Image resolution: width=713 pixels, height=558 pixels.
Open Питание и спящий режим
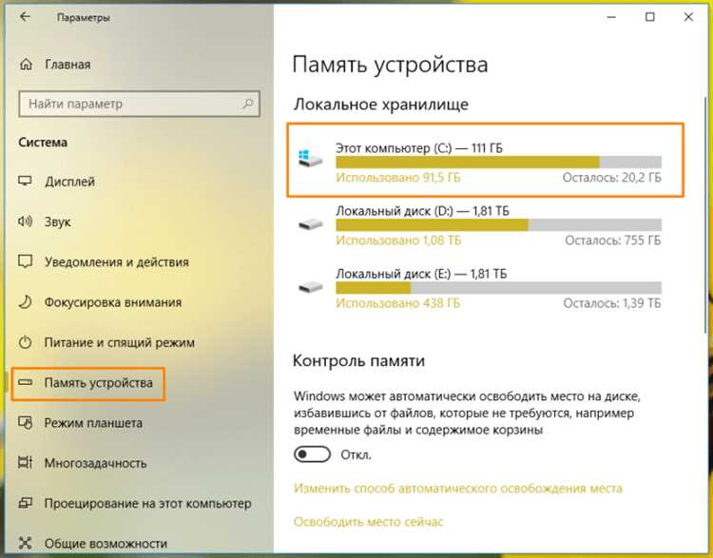[119, 342]
